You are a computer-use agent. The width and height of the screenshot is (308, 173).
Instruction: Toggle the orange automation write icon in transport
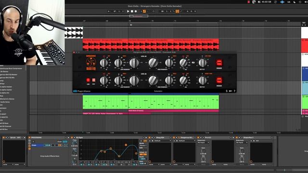click(x=144, y=12)
